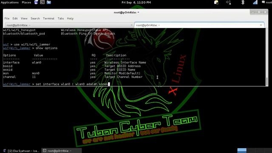Click 'Wireless Interface Name' description
Screen dimensions: 272x153
click(x=125, y=62)
